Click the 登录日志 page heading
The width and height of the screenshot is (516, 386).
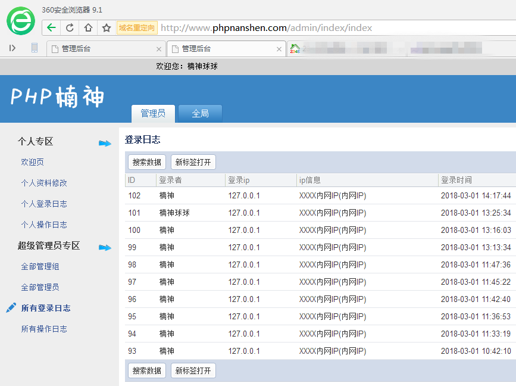(142, 139)
